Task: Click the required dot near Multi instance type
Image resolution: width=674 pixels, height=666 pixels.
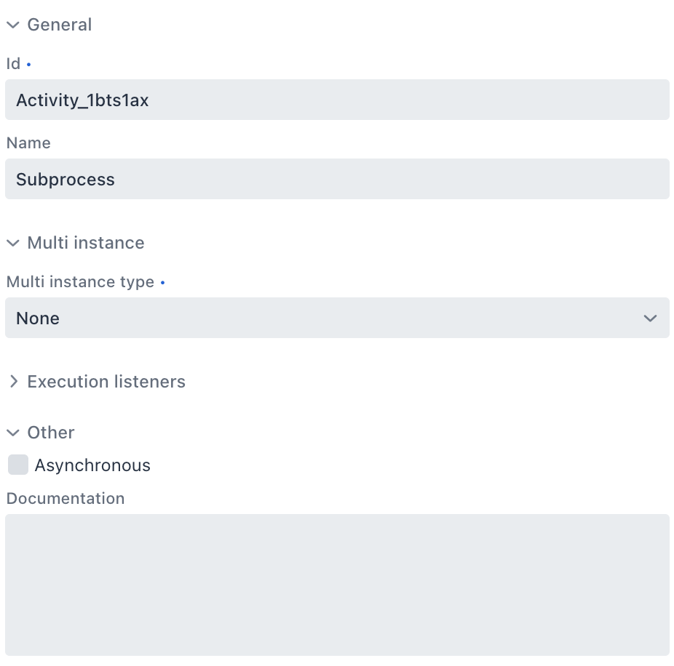Action: tap(162, 281)
